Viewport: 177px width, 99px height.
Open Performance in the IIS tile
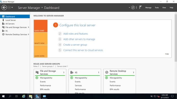pyautogui.click(x=80, y=89)
